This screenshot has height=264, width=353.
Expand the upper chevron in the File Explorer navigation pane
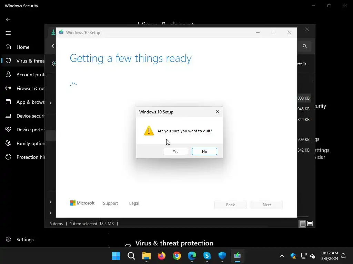50,103
